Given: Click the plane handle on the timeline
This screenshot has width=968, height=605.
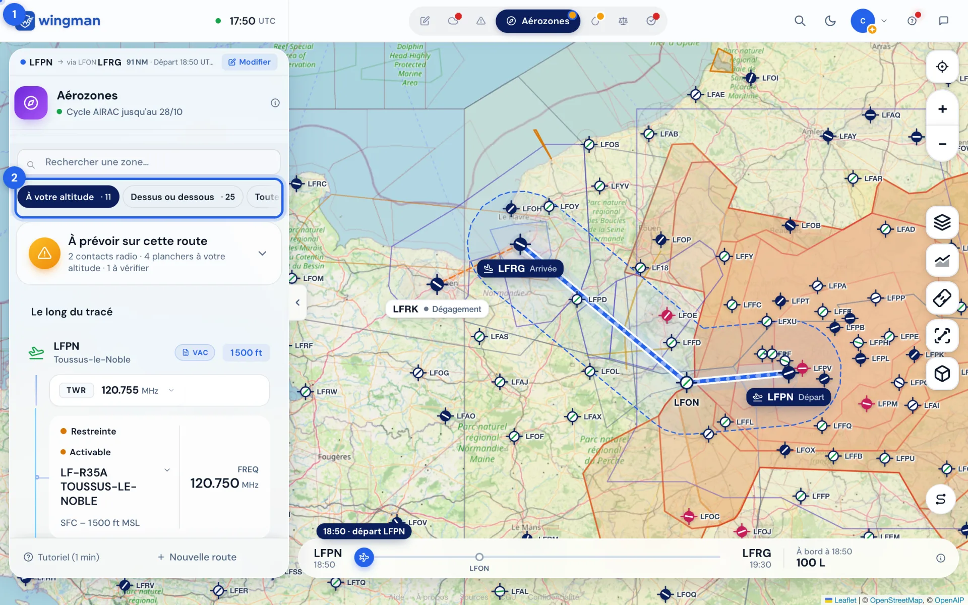Looking at the screenshot, I should [364, 557].
